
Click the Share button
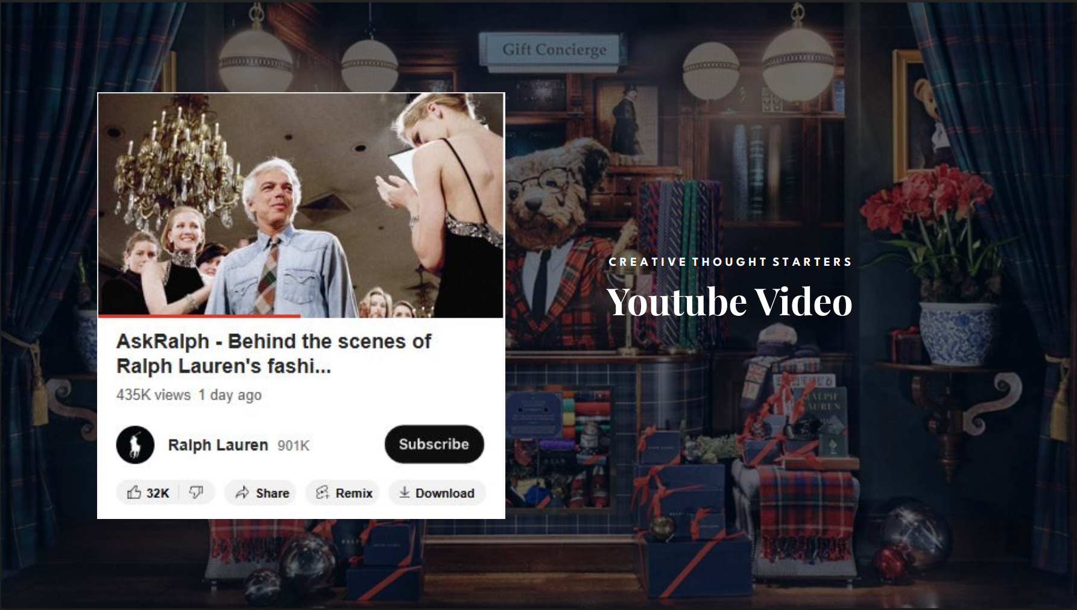tap(262, 492)
